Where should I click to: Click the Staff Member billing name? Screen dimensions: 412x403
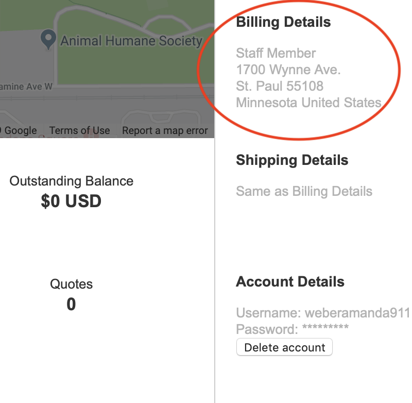tap(276, 53)
